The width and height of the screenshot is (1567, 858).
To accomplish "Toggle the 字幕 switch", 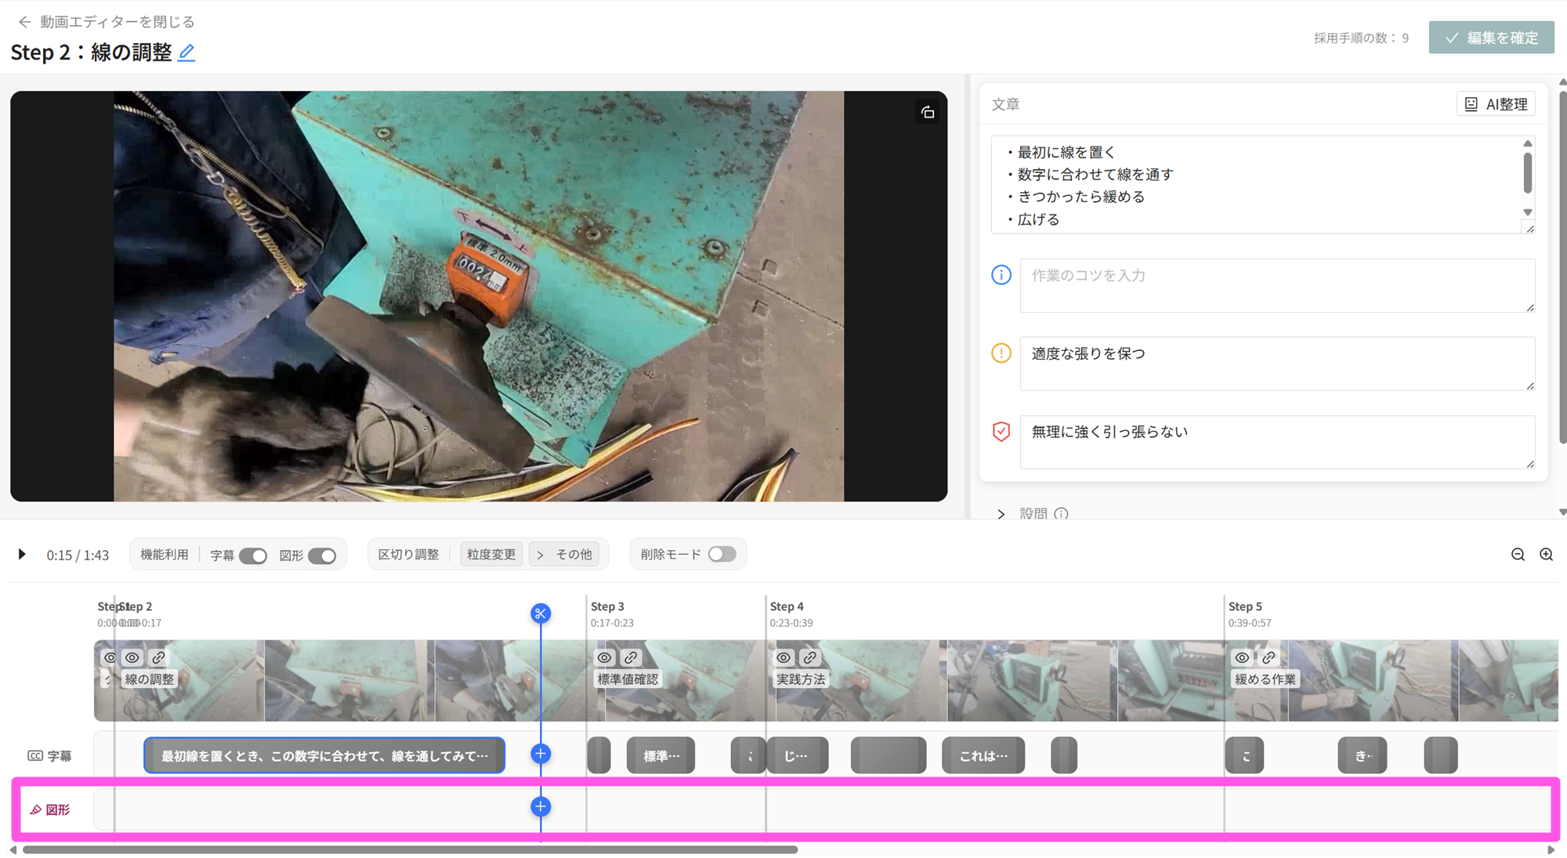I will (253, 556).
